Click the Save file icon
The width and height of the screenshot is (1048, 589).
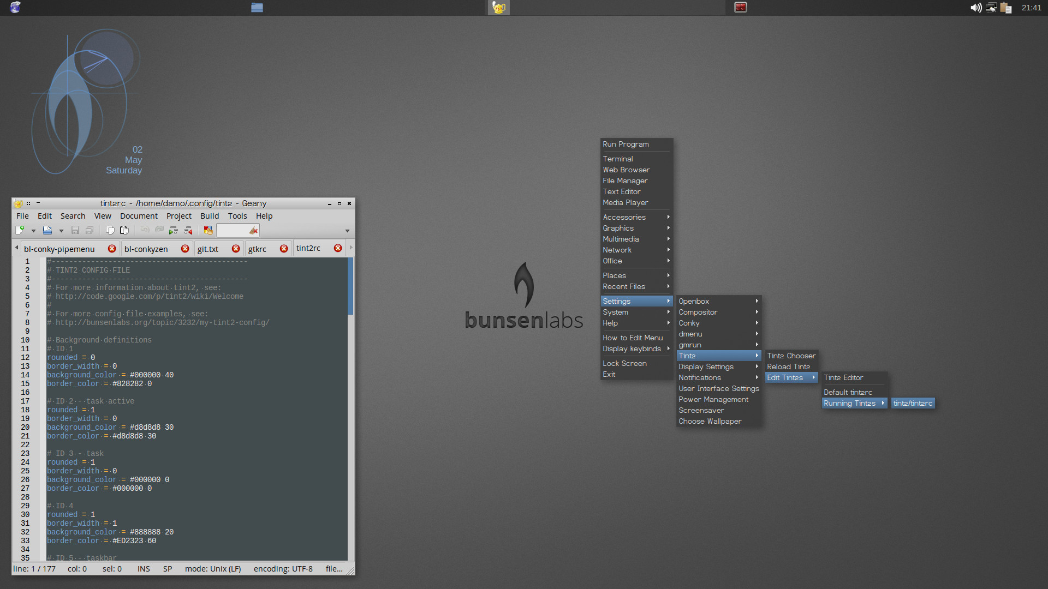pyautogui.click(x=75, y=231)
